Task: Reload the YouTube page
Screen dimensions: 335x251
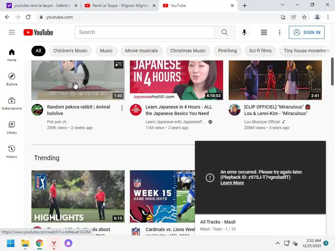Action: (28, 17)
